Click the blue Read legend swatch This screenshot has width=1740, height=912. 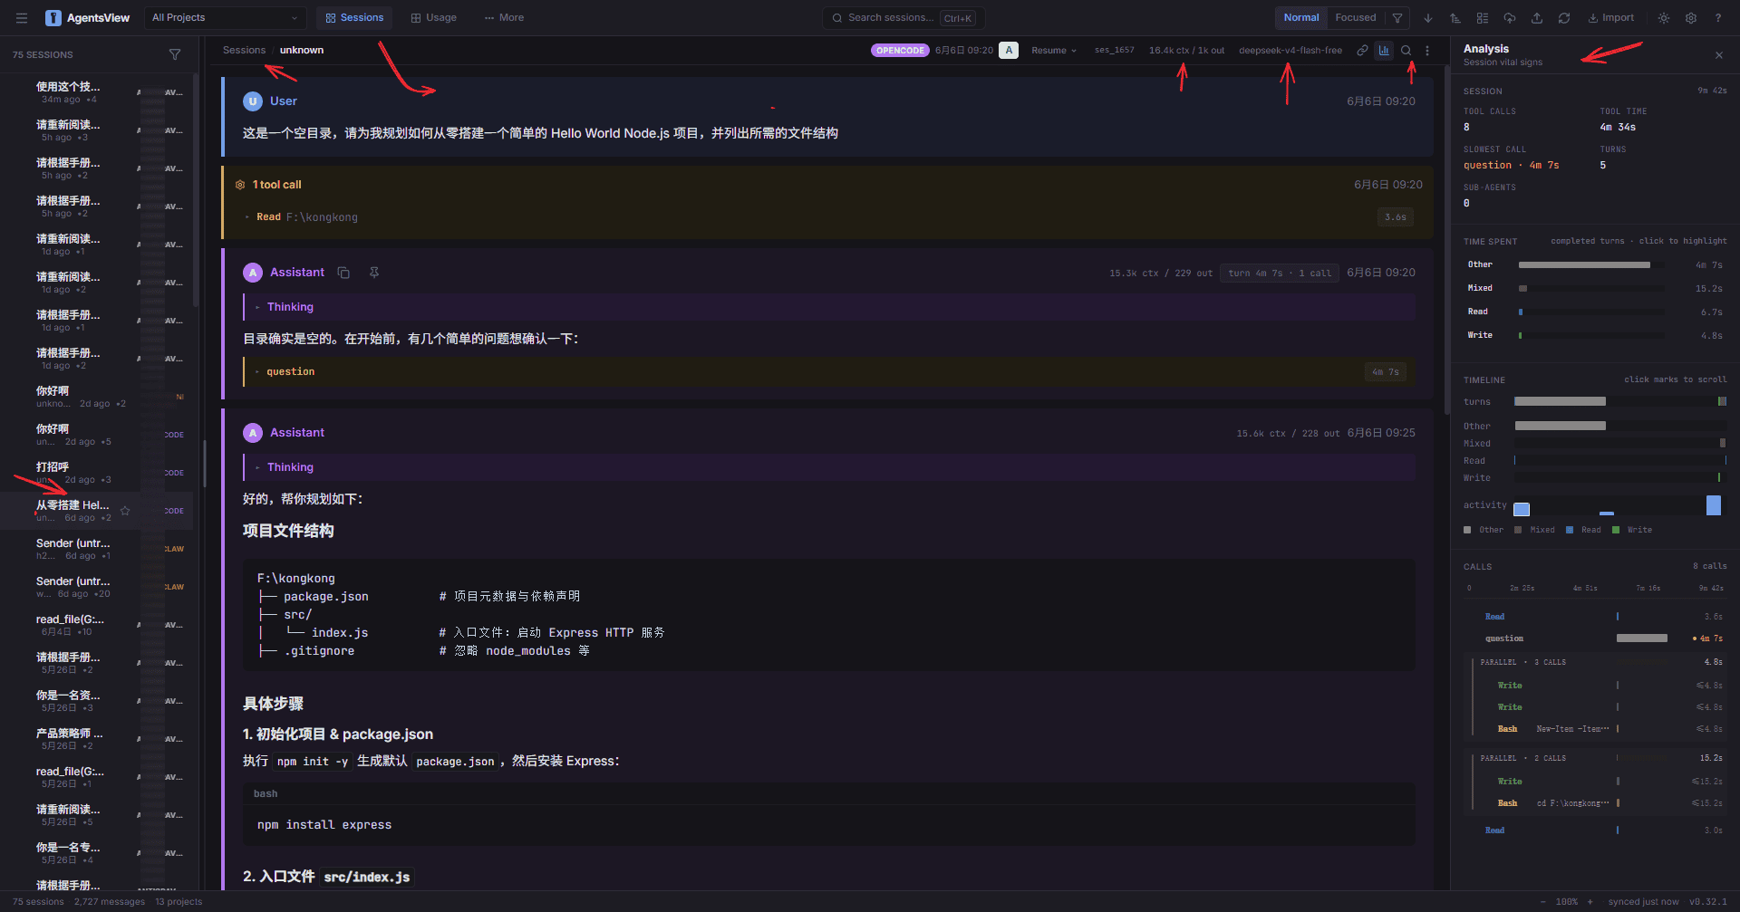click(x=1570, y=530)
